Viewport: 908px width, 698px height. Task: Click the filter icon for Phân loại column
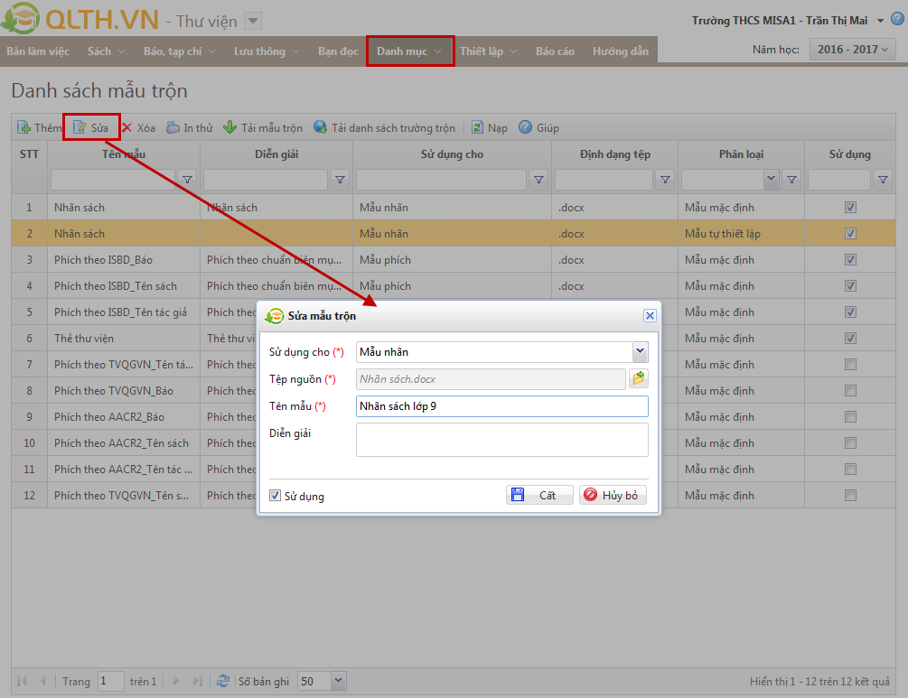791,180
